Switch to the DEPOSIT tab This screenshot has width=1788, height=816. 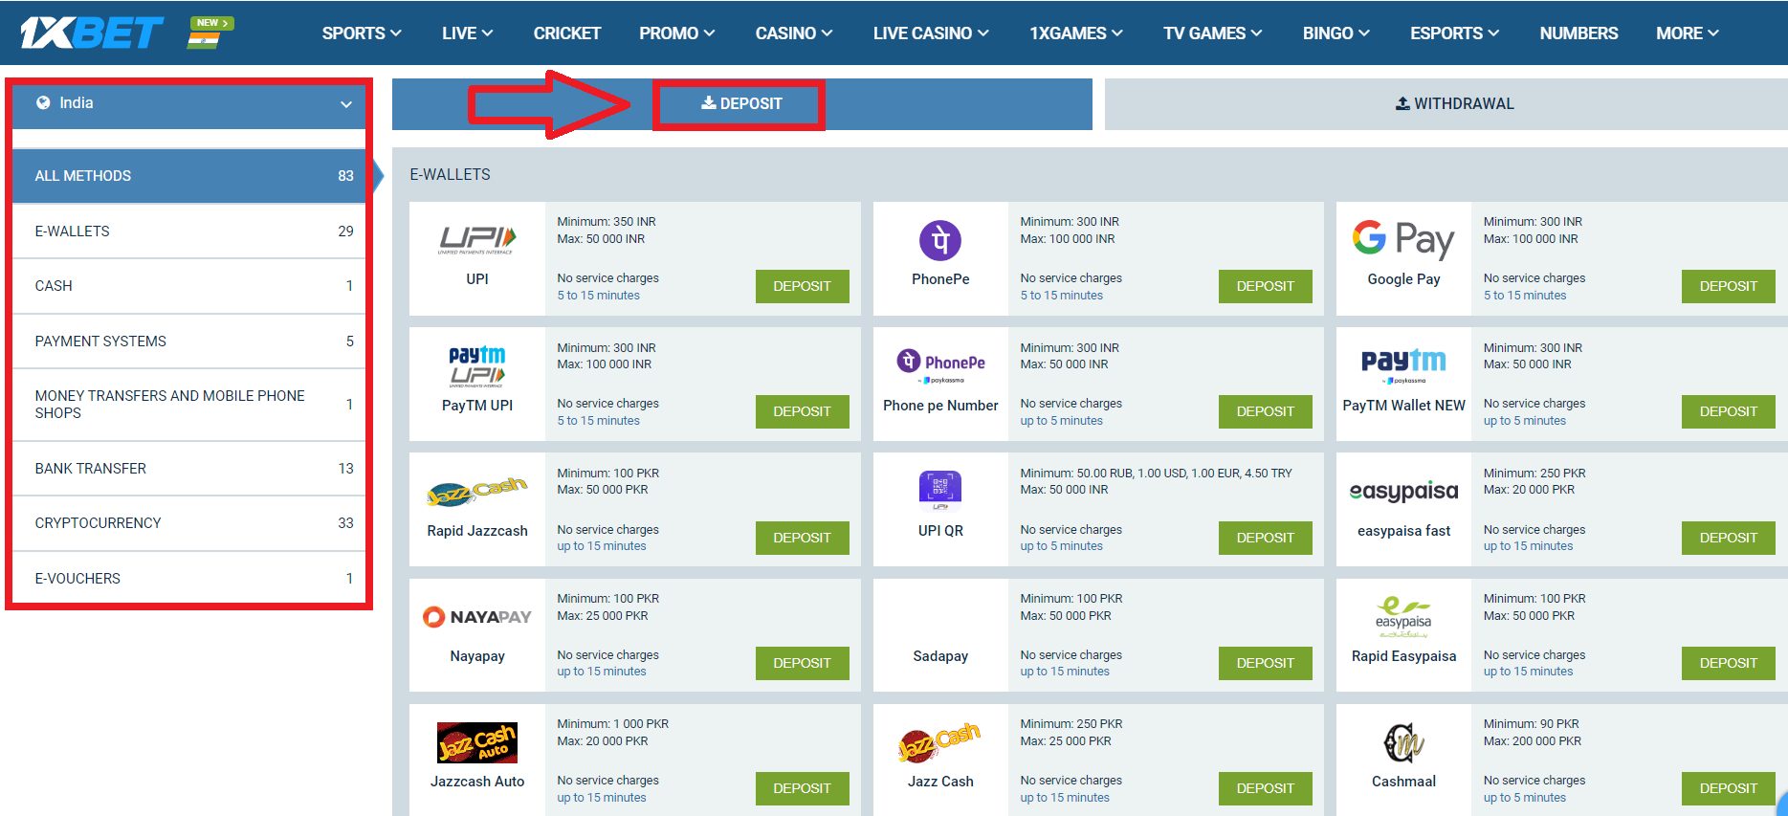[x=741, y=103]
